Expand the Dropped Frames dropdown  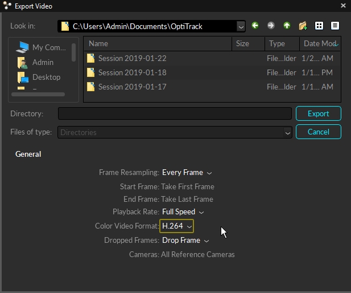[x=185, y=241]
